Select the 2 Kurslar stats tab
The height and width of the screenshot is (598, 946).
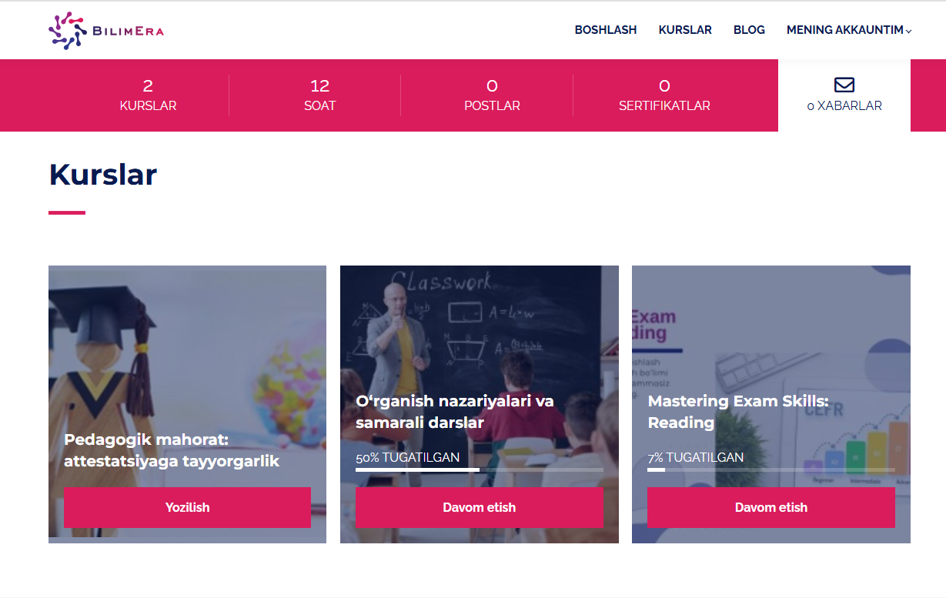tap(148, 95)
